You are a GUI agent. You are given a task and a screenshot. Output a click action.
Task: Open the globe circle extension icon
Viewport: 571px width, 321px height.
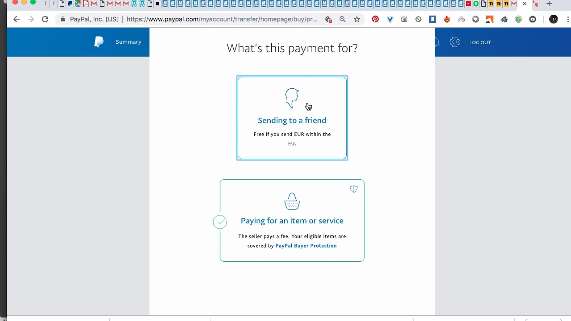518,19
